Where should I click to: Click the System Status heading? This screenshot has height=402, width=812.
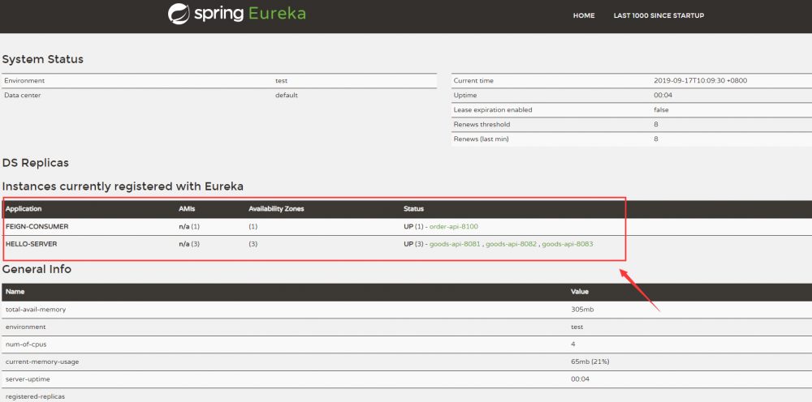(42, 59)
